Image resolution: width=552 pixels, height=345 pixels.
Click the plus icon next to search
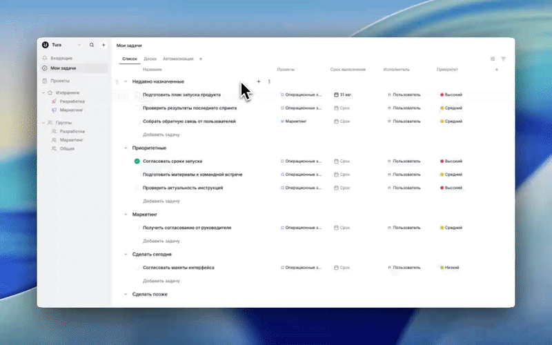pos(103,45)
